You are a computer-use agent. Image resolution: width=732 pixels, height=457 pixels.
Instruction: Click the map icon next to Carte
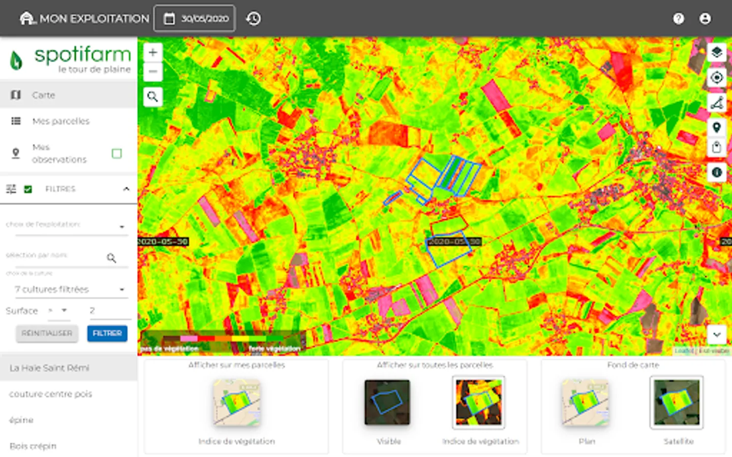pyautogui.click(x=16, y=95)
